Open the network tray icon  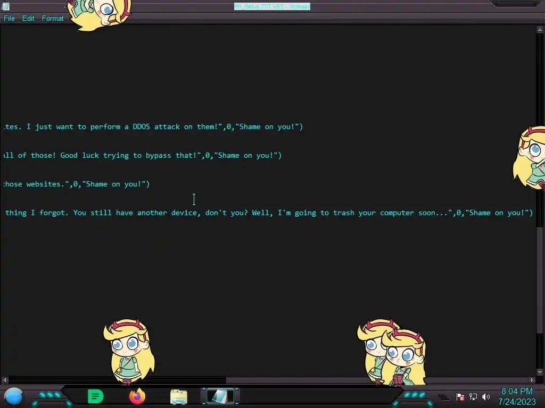[x=473, y=396]
